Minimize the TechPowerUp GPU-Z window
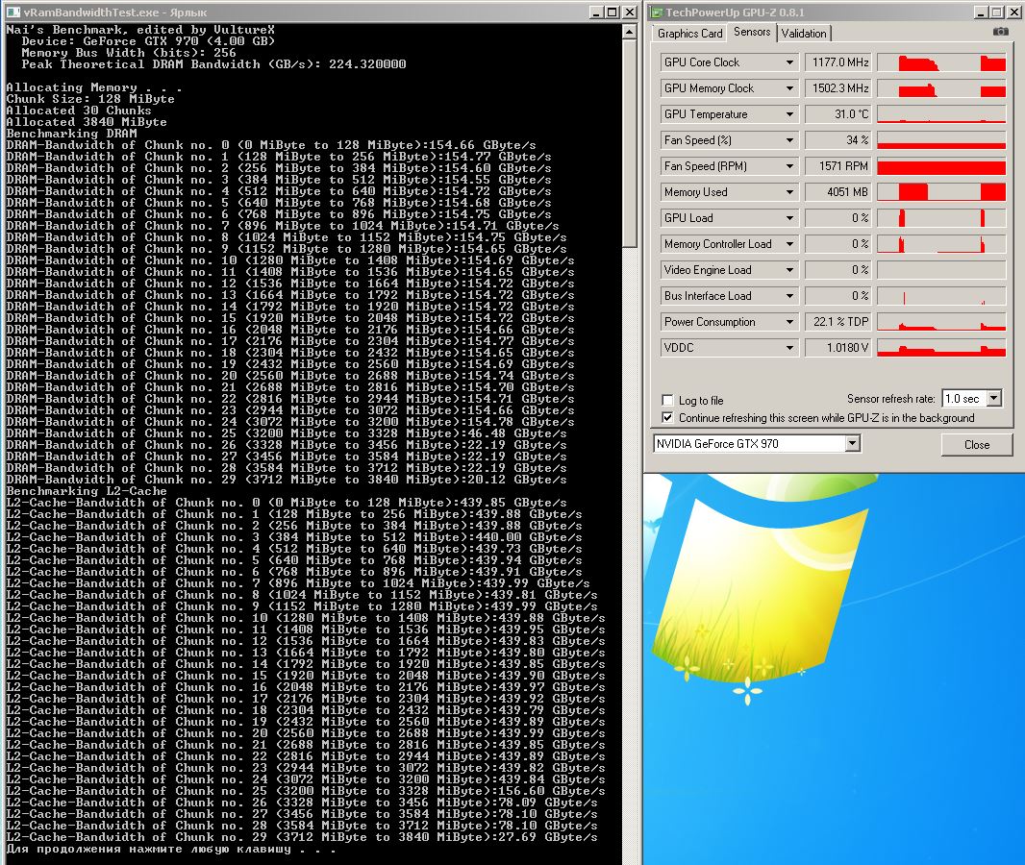Image resolution: width=1025 pixels, height=865 pixels. (981, 12)
